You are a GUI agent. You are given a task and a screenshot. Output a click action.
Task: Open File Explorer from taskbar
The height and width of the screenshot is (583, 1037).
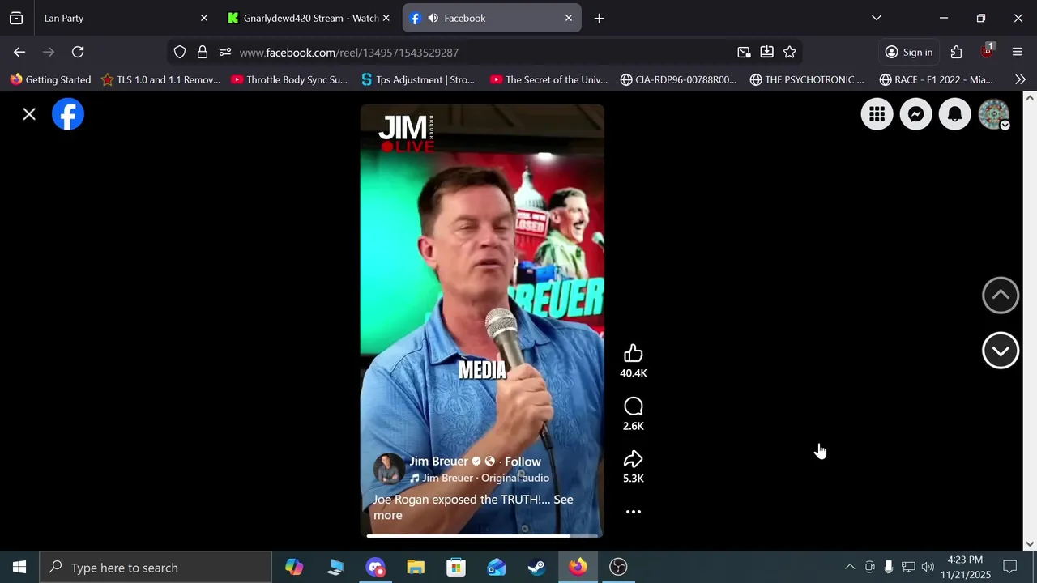pyautogui.click(x=416, y=567)
